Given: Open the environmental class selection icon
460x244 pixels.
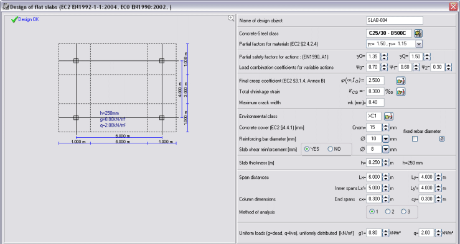Looking at the screenshot, I should coord(388,117).
